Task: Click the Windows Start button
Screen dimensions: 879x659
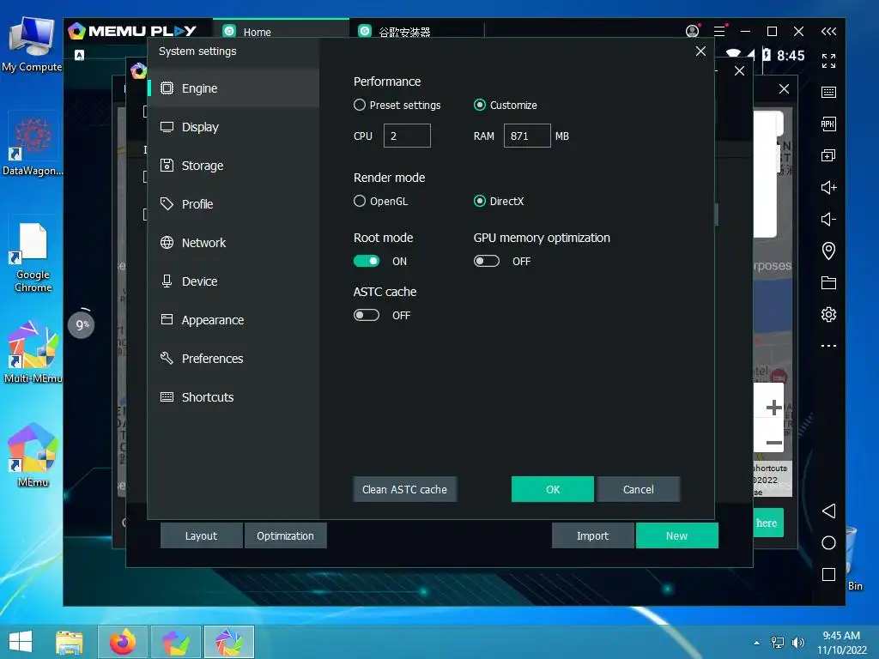Action: [x=21, y=642]
